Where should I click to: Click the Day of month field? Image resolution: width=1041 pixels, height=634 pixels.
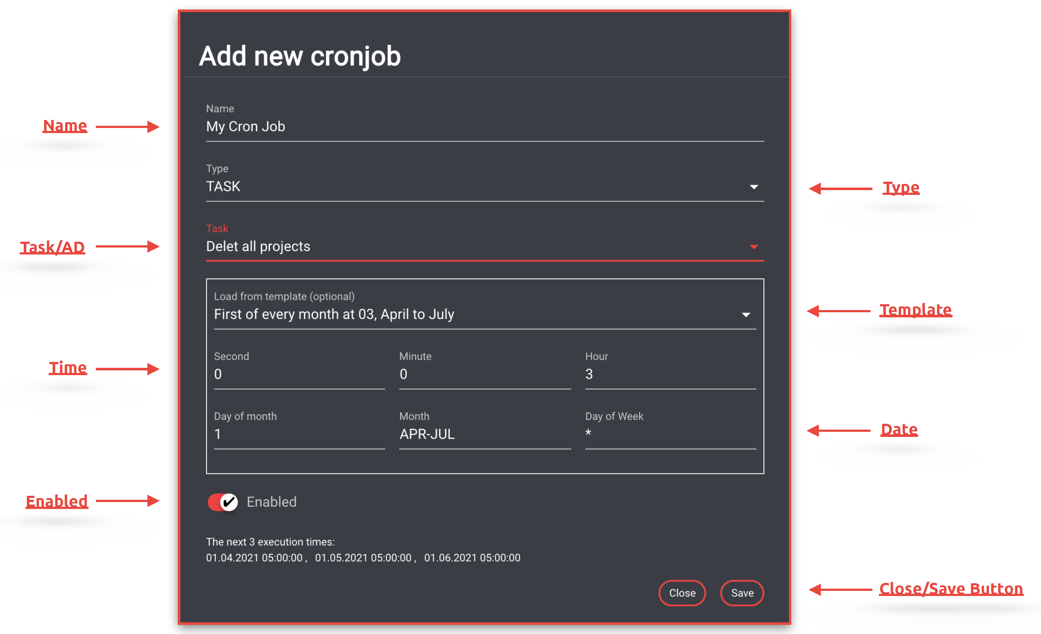[299, 434]
